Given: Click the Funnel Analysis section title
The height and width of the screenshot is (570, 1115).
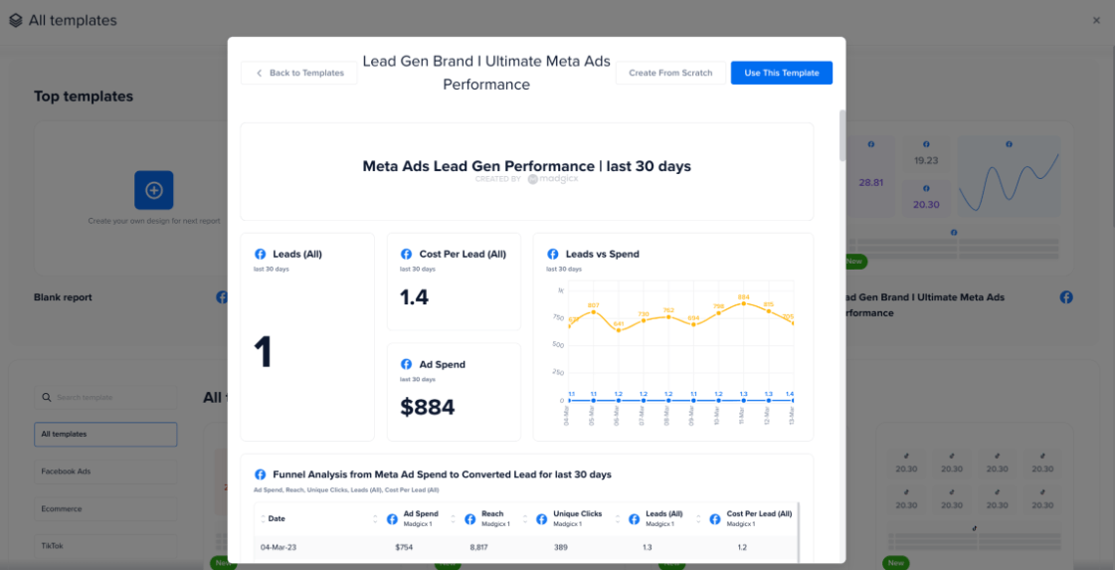Looking at the screenshot, I should (443, 474).
